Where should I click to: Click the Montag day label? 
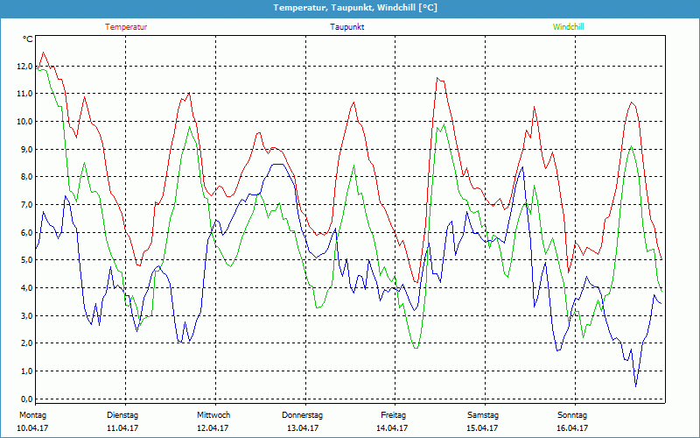[32, 415]
